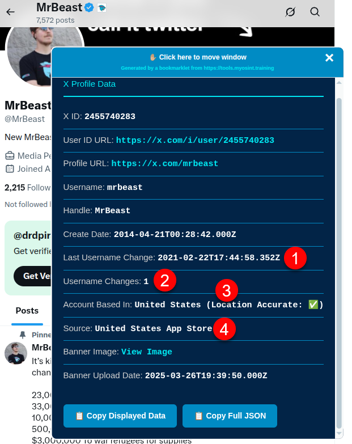The image size is (352, 444).
Task: Click the clipboard icon on Copy Full JSON
Action: (x=199, y=416)
